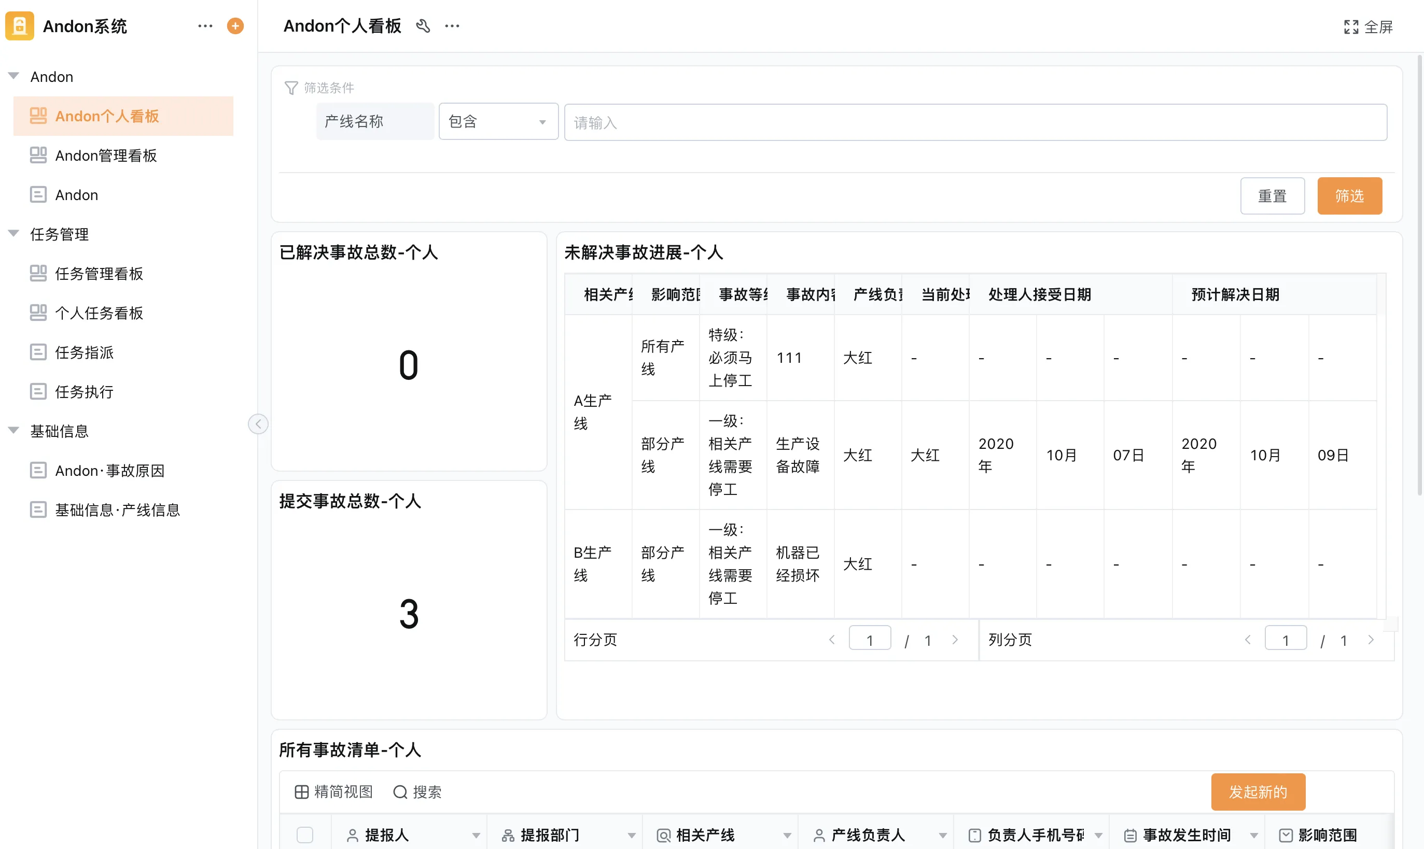Open the ellipsis menu beside page title
Viewport: 1424px width, 849px height.
coord(452,26)
